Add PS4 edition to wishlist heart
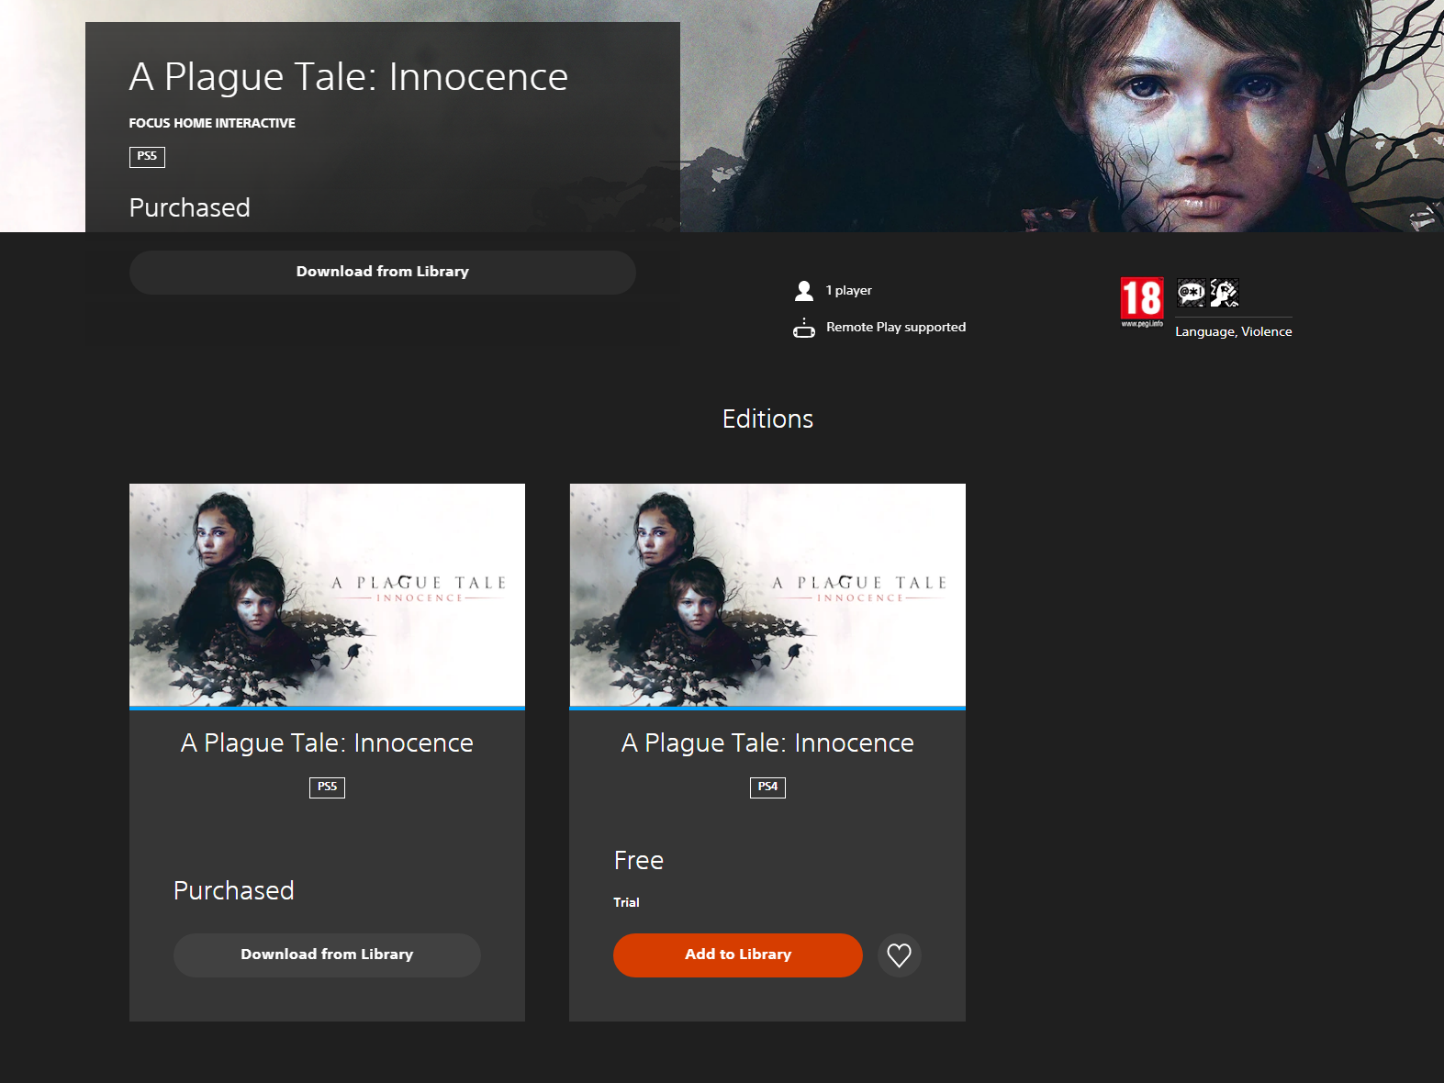 pos(899,955)
